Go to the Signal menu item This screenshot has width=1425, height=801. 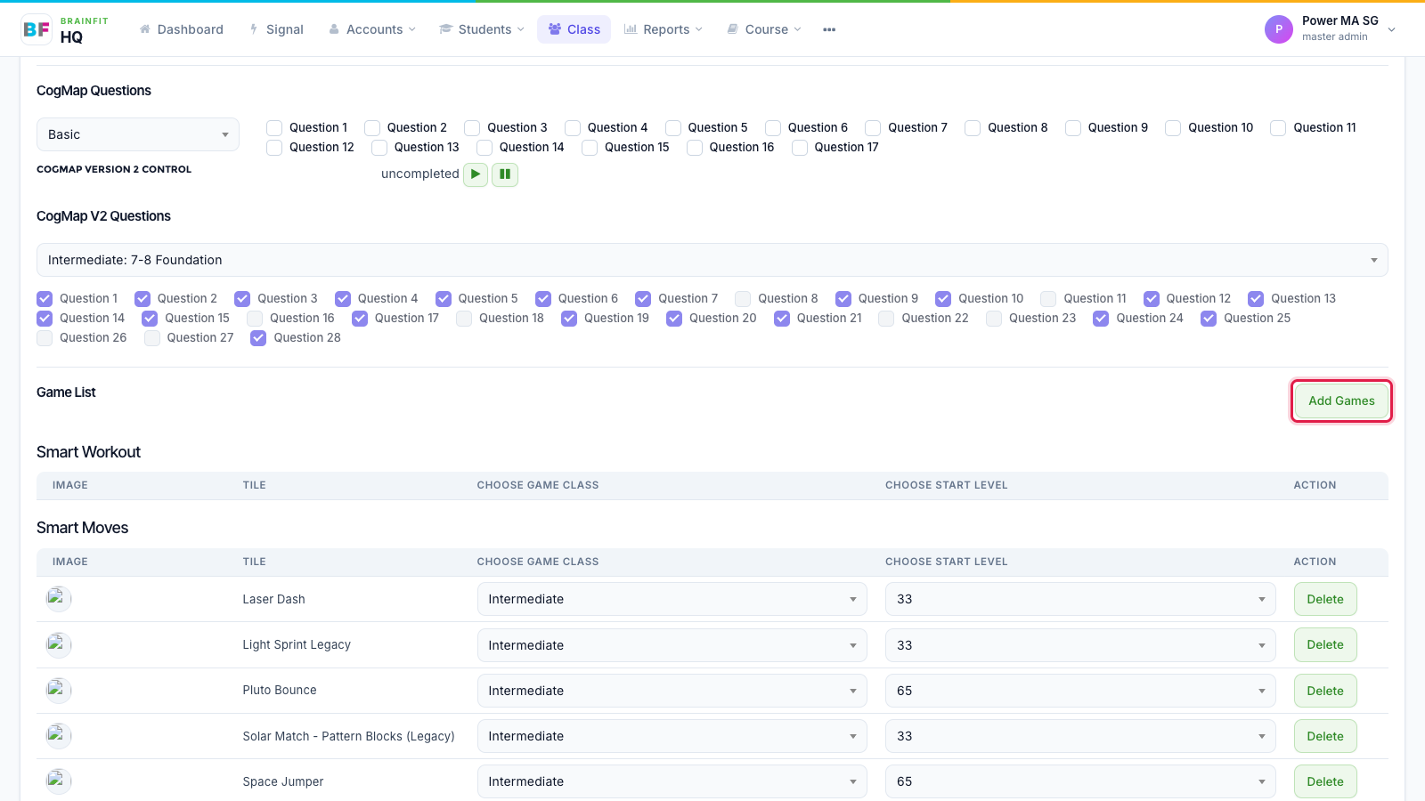point(277,29)
